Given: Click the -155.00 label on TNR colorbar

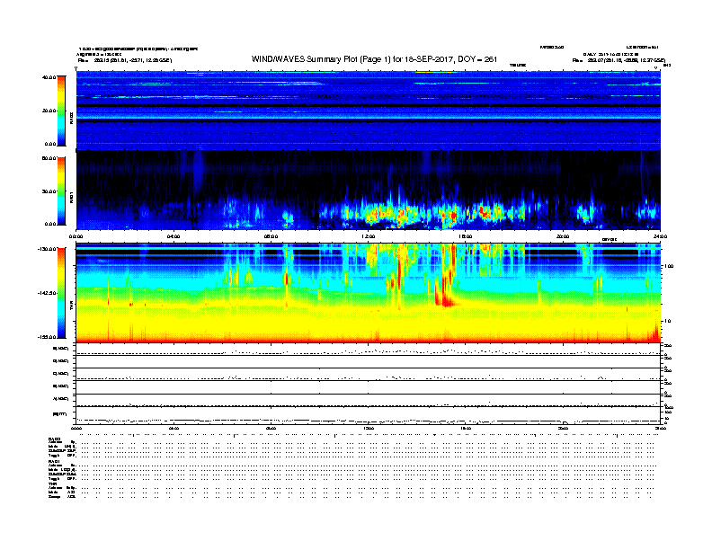Looking at the screenshot, I should pyautogui.click(x=47, y=337).
